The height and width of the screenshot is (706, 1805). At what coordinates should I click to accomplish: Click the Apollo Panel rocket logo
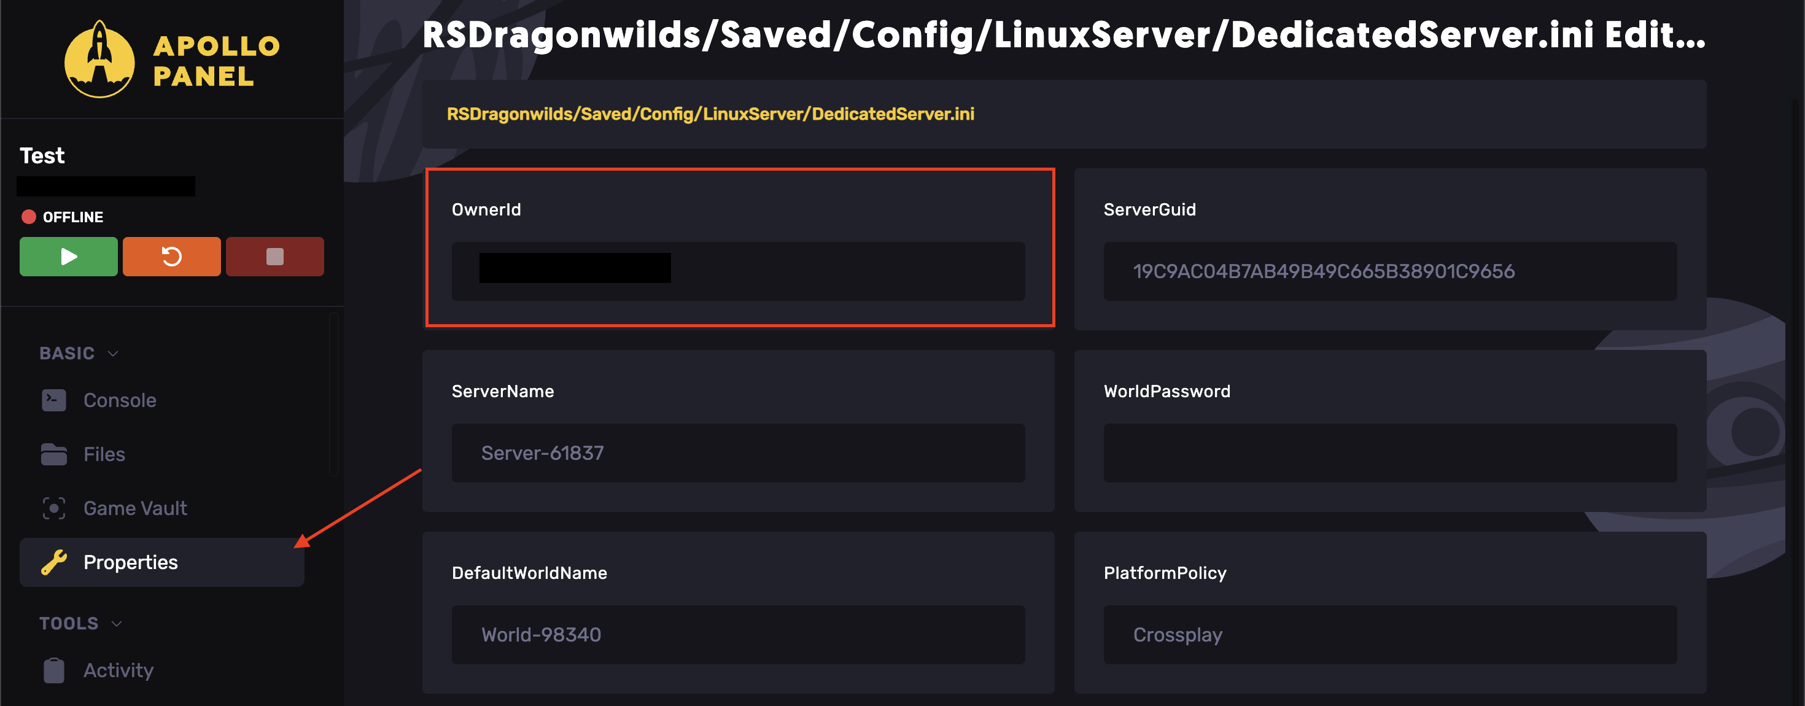point(99,60)
